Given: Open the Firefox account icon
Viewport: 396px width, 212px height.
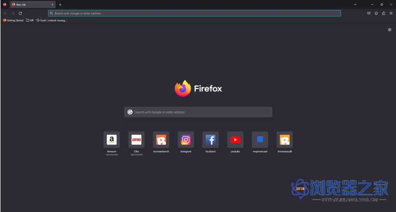Looking at the screenshot, I should [376, 13].
